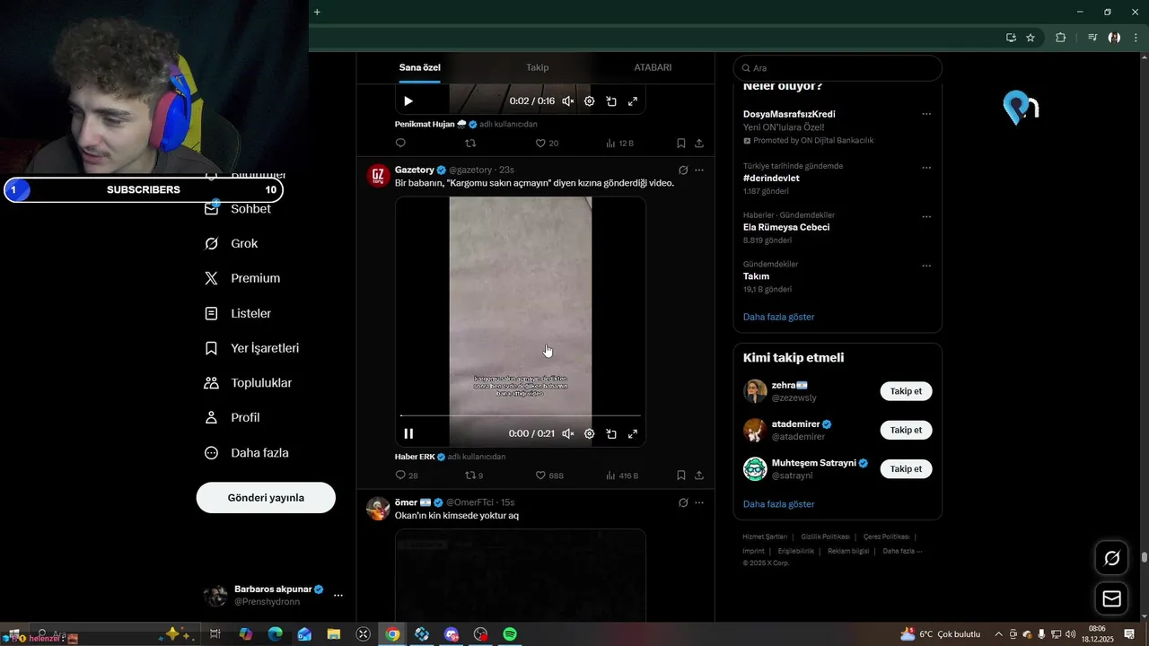
Task: Open view stats showing 12 B
Action: tap(619, 144)
